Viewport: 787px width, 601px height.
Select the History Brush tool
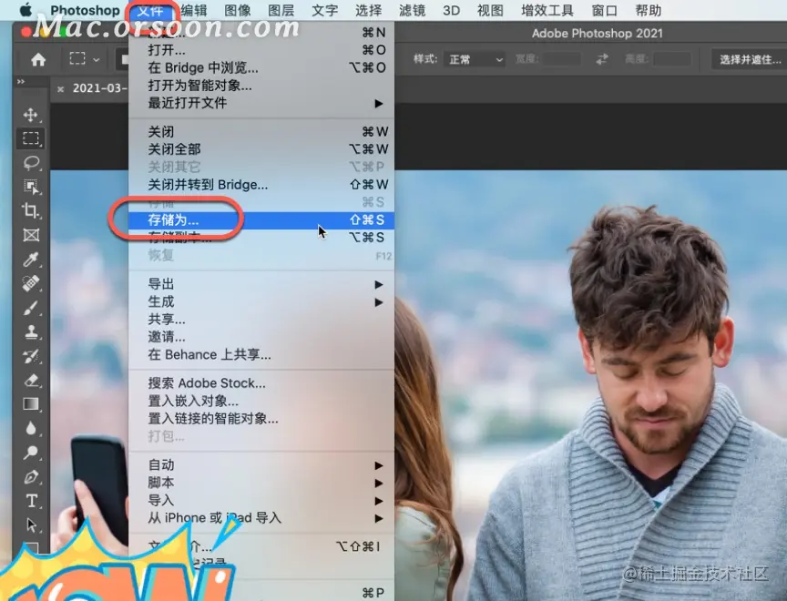(x=31, y=356)
